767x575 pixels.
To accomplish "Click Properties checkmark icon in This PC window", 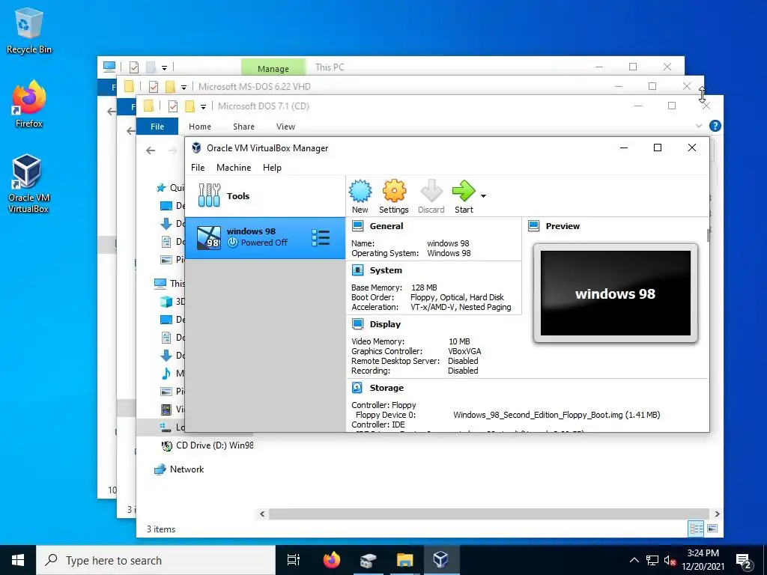I will click(x=133, y=67).
